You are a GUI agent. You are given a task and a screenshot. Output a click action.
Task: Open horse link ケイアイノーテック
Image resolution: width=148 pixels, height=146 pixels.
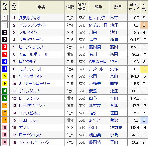click(34, 142)
